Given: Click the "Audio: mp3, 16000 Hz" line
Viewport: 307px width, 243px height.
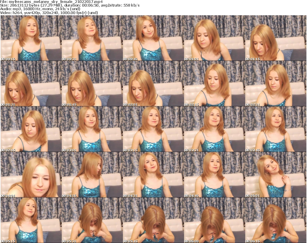Looking at the screenshot, I should [40, 9].
